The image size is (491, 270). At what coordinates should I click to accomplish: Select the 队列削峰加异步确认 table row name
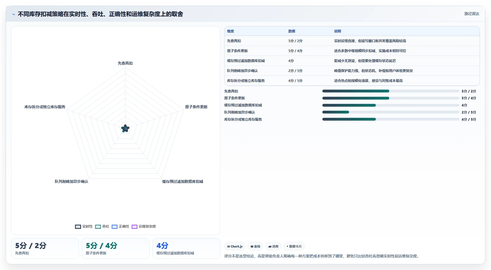click(x=243, y=71)
